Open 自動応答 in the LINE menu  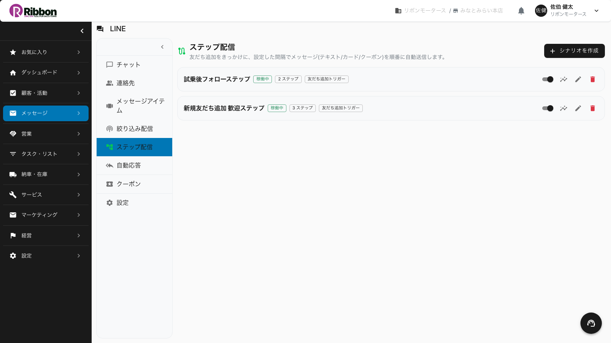coord(134,165)
